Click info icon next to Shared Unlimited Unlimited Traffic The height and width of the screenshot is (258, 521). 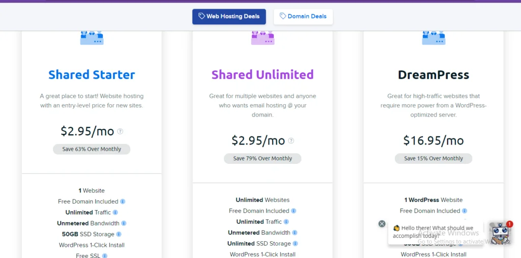(x=286, y=222)
